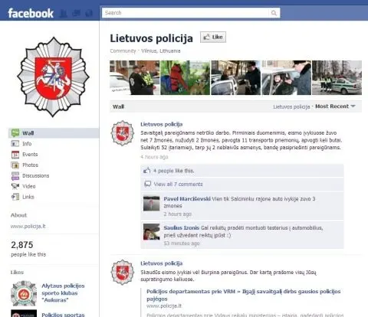The width and height of the screenshot is (368, 317).
Task: Click Alytaus sporto klubas logo thumbnail
Action: pyautogui.click(x=24, y=293)
